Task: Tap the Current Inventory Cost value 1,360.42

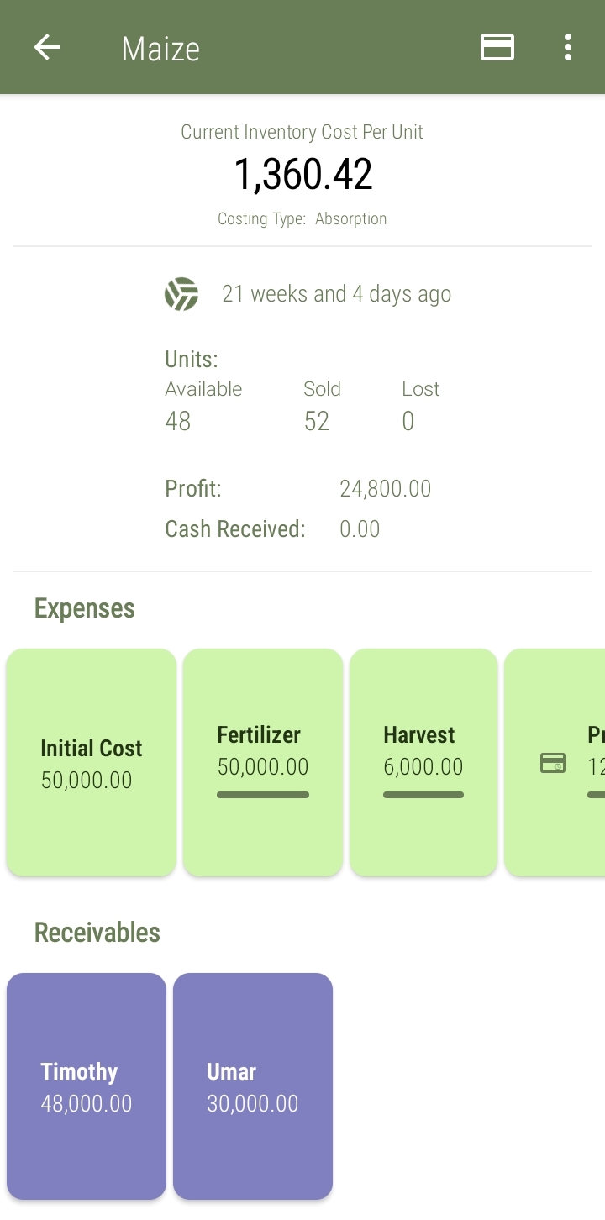Action: point(302,175)
